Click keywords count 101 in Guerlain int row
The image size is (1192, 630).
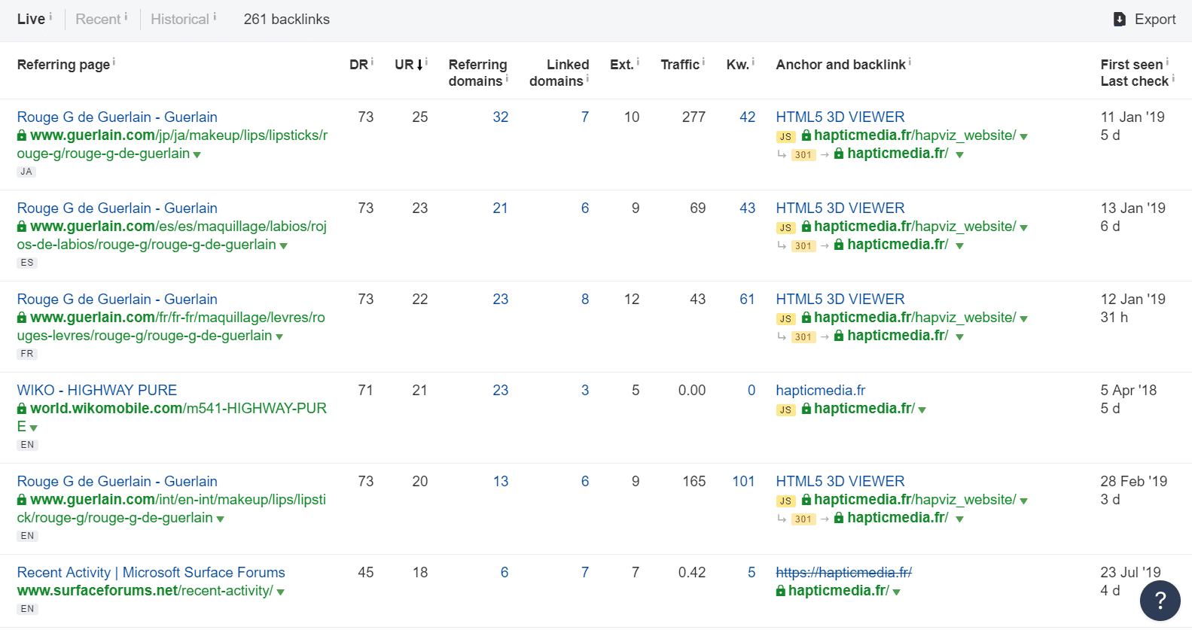point(742,481)
